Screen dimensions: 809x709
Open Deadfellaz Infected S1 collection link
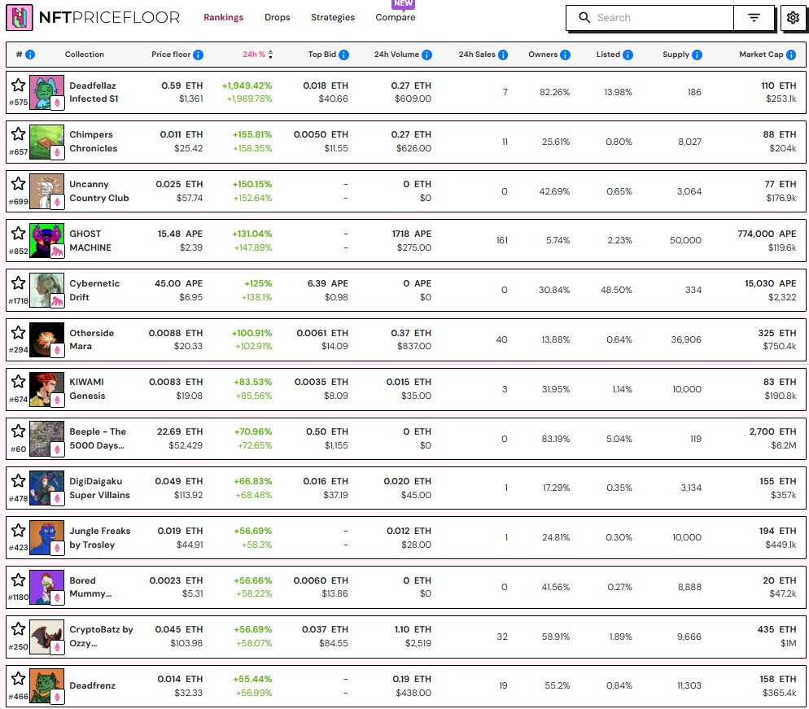coord(94,92)
